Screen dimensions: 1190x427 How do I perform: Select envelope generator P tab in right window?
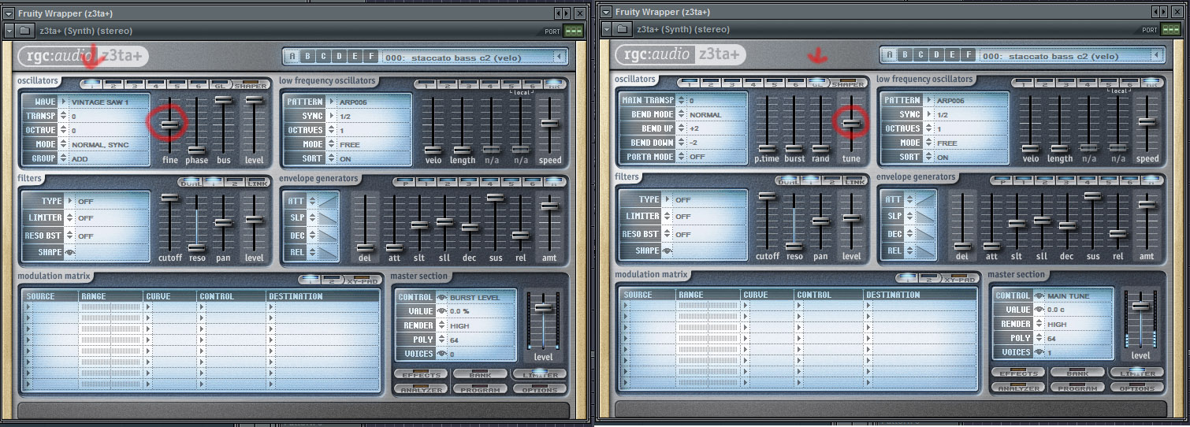[x=1001, y=180]
